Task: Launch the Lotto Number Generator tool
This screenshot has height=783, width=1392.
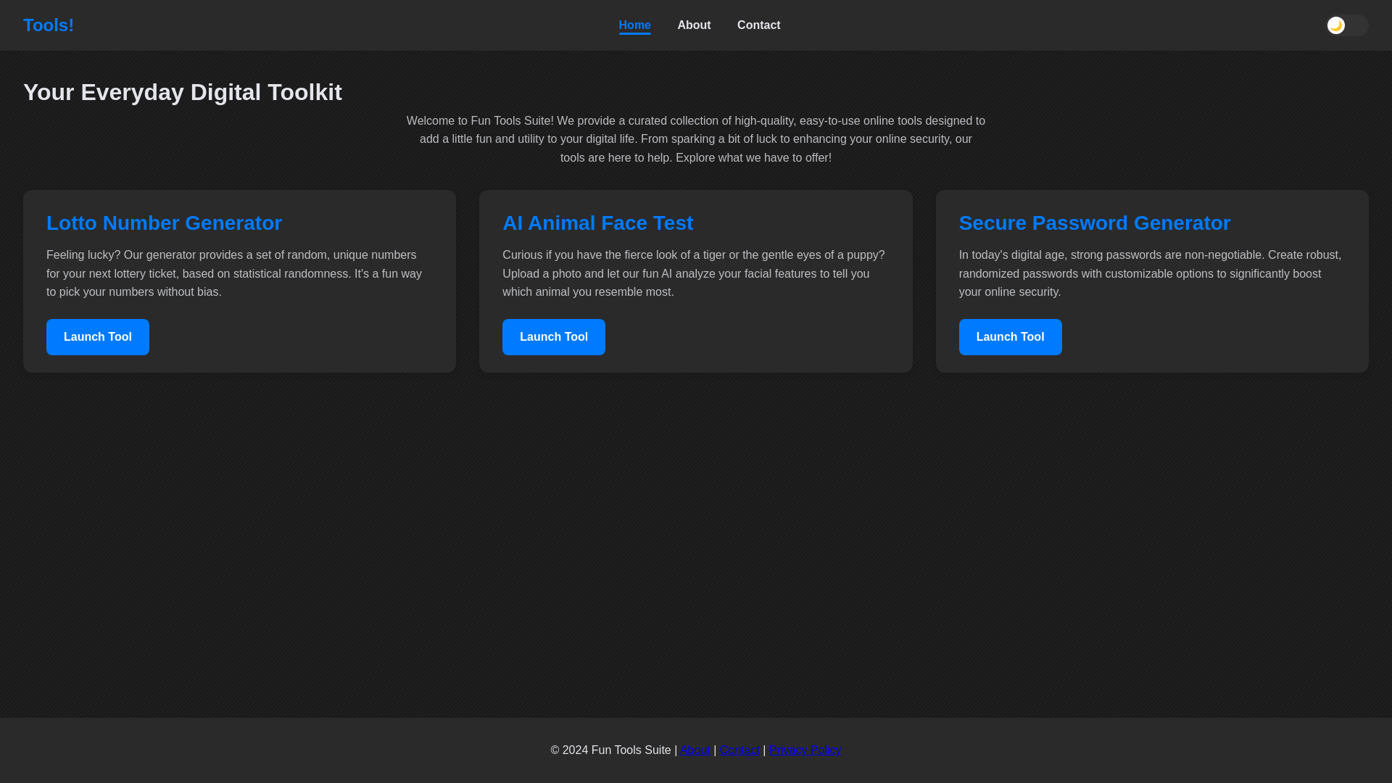Action: [98, 337]
